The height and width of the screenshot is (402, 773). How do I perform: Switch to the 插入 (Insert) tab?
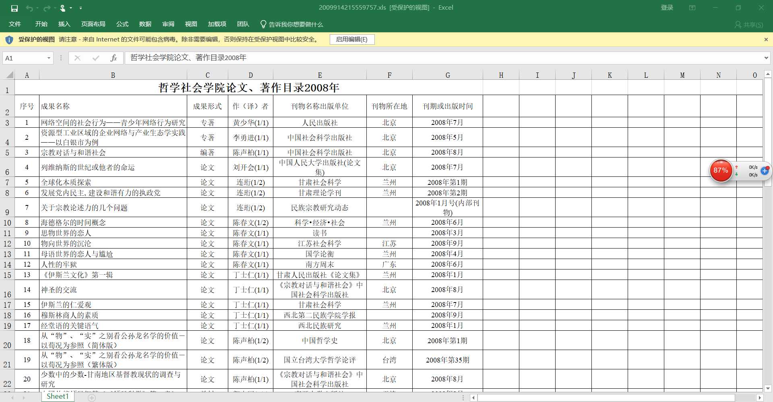(x=64, y=24)
